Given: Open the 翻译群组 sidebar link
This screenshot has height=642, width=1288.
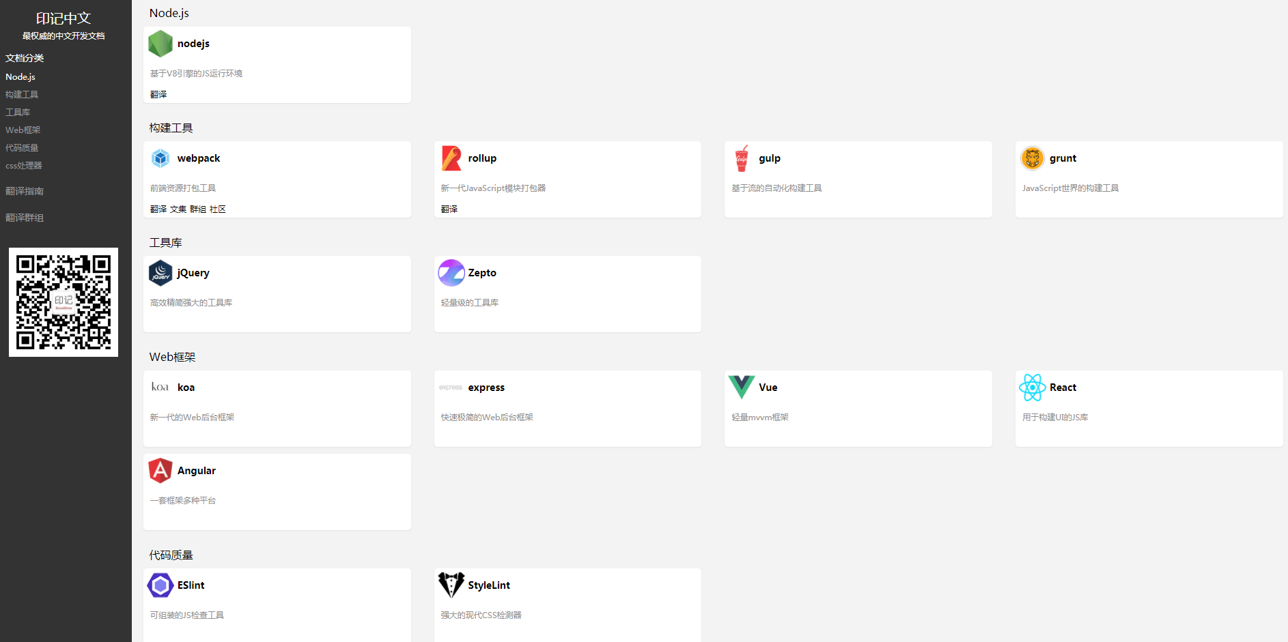Looking at the screenshot, I should pyautogui.click(x=25, y=218).
